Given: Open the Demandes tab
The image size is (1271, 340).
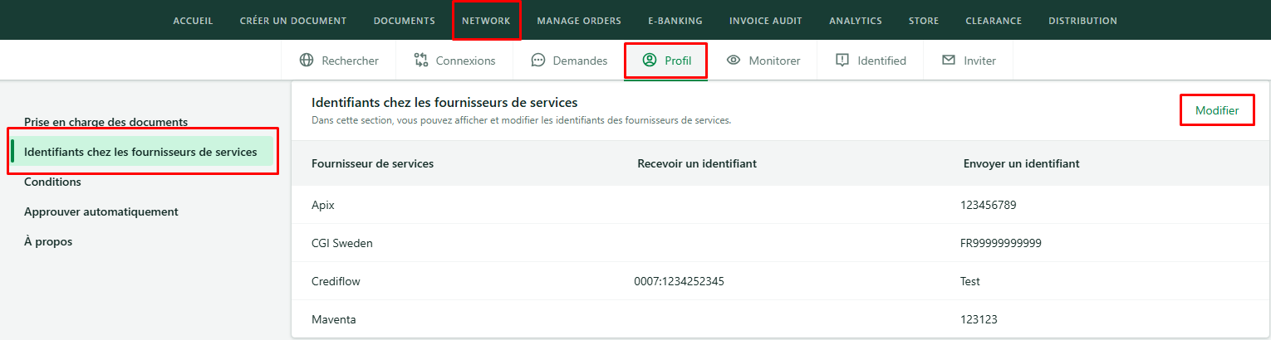Looking at the screenshot, I should pyautogui.click(x=569, y=61).
